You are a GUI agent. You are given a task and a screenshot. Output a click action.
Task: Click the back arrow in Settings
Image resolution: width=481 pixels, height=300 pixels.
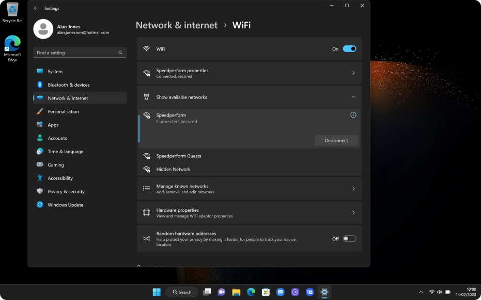[36, 8]
